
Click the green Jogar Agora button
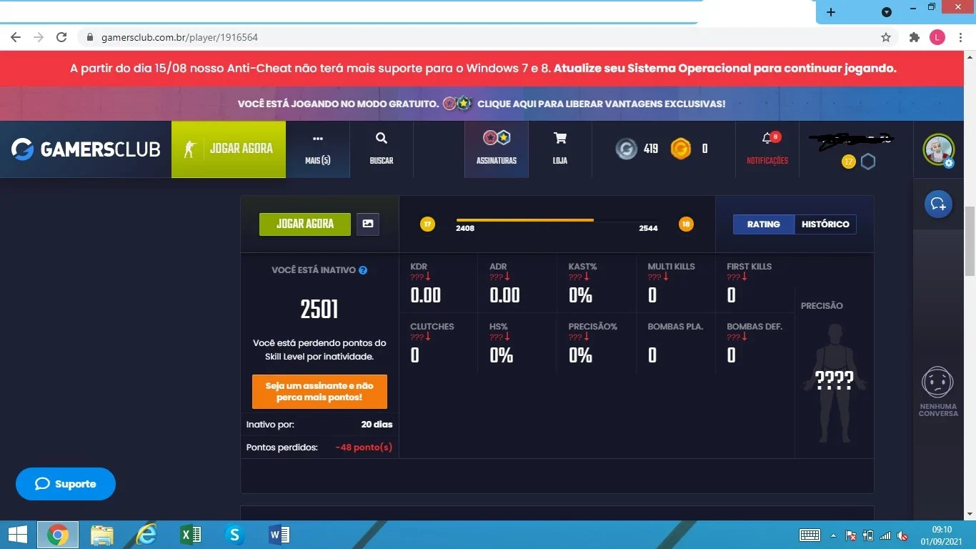click(305, 224)
